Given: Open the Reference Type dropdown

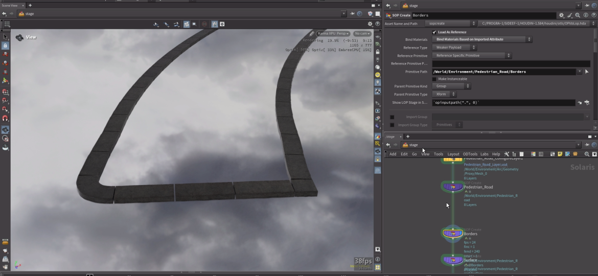Looking at the screenshot, I should pos(454,48).
